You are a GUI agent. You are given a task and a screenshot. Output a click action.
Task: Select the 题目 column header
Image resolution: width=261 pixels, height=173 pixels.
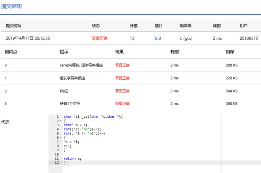[159, 26]
